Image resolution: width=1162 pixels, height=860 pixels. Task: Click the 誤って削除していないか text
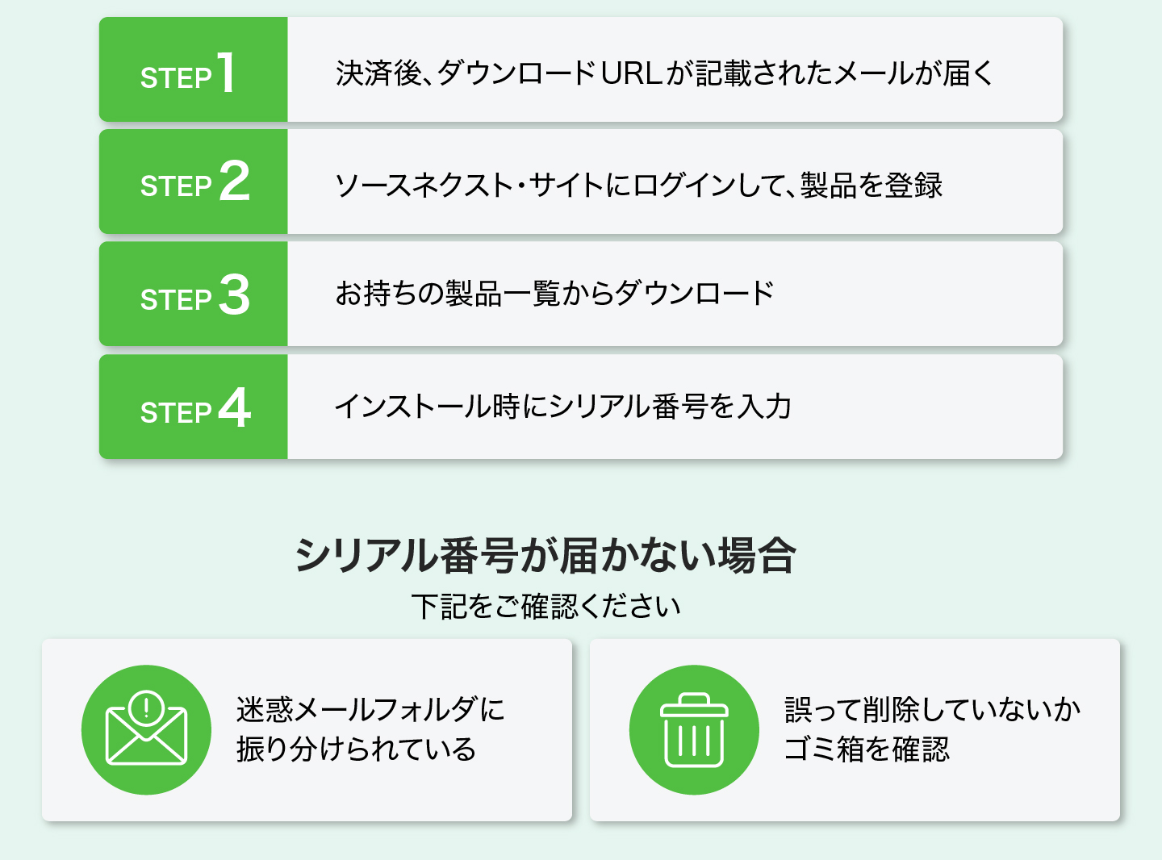pyautogui.click(x=933, y=710)
